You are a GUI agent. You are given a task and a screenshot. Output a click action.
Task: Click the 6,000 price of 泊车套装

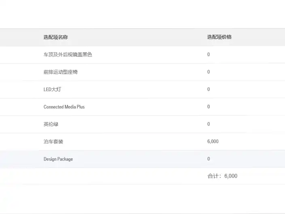[213, 142]
